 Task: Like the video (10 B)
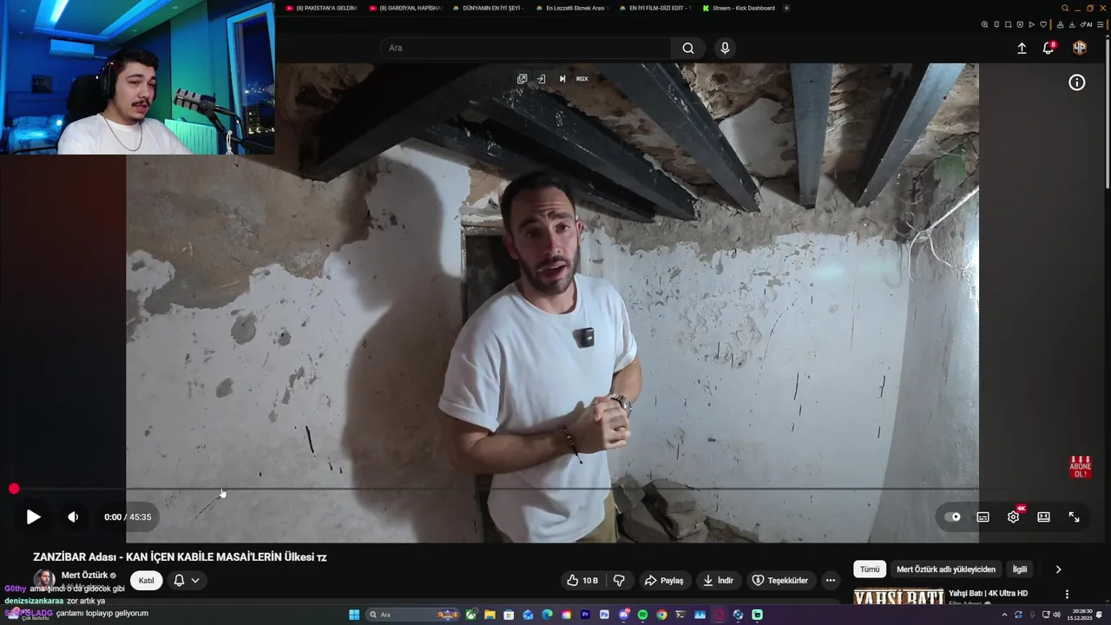tap(582, 580)
